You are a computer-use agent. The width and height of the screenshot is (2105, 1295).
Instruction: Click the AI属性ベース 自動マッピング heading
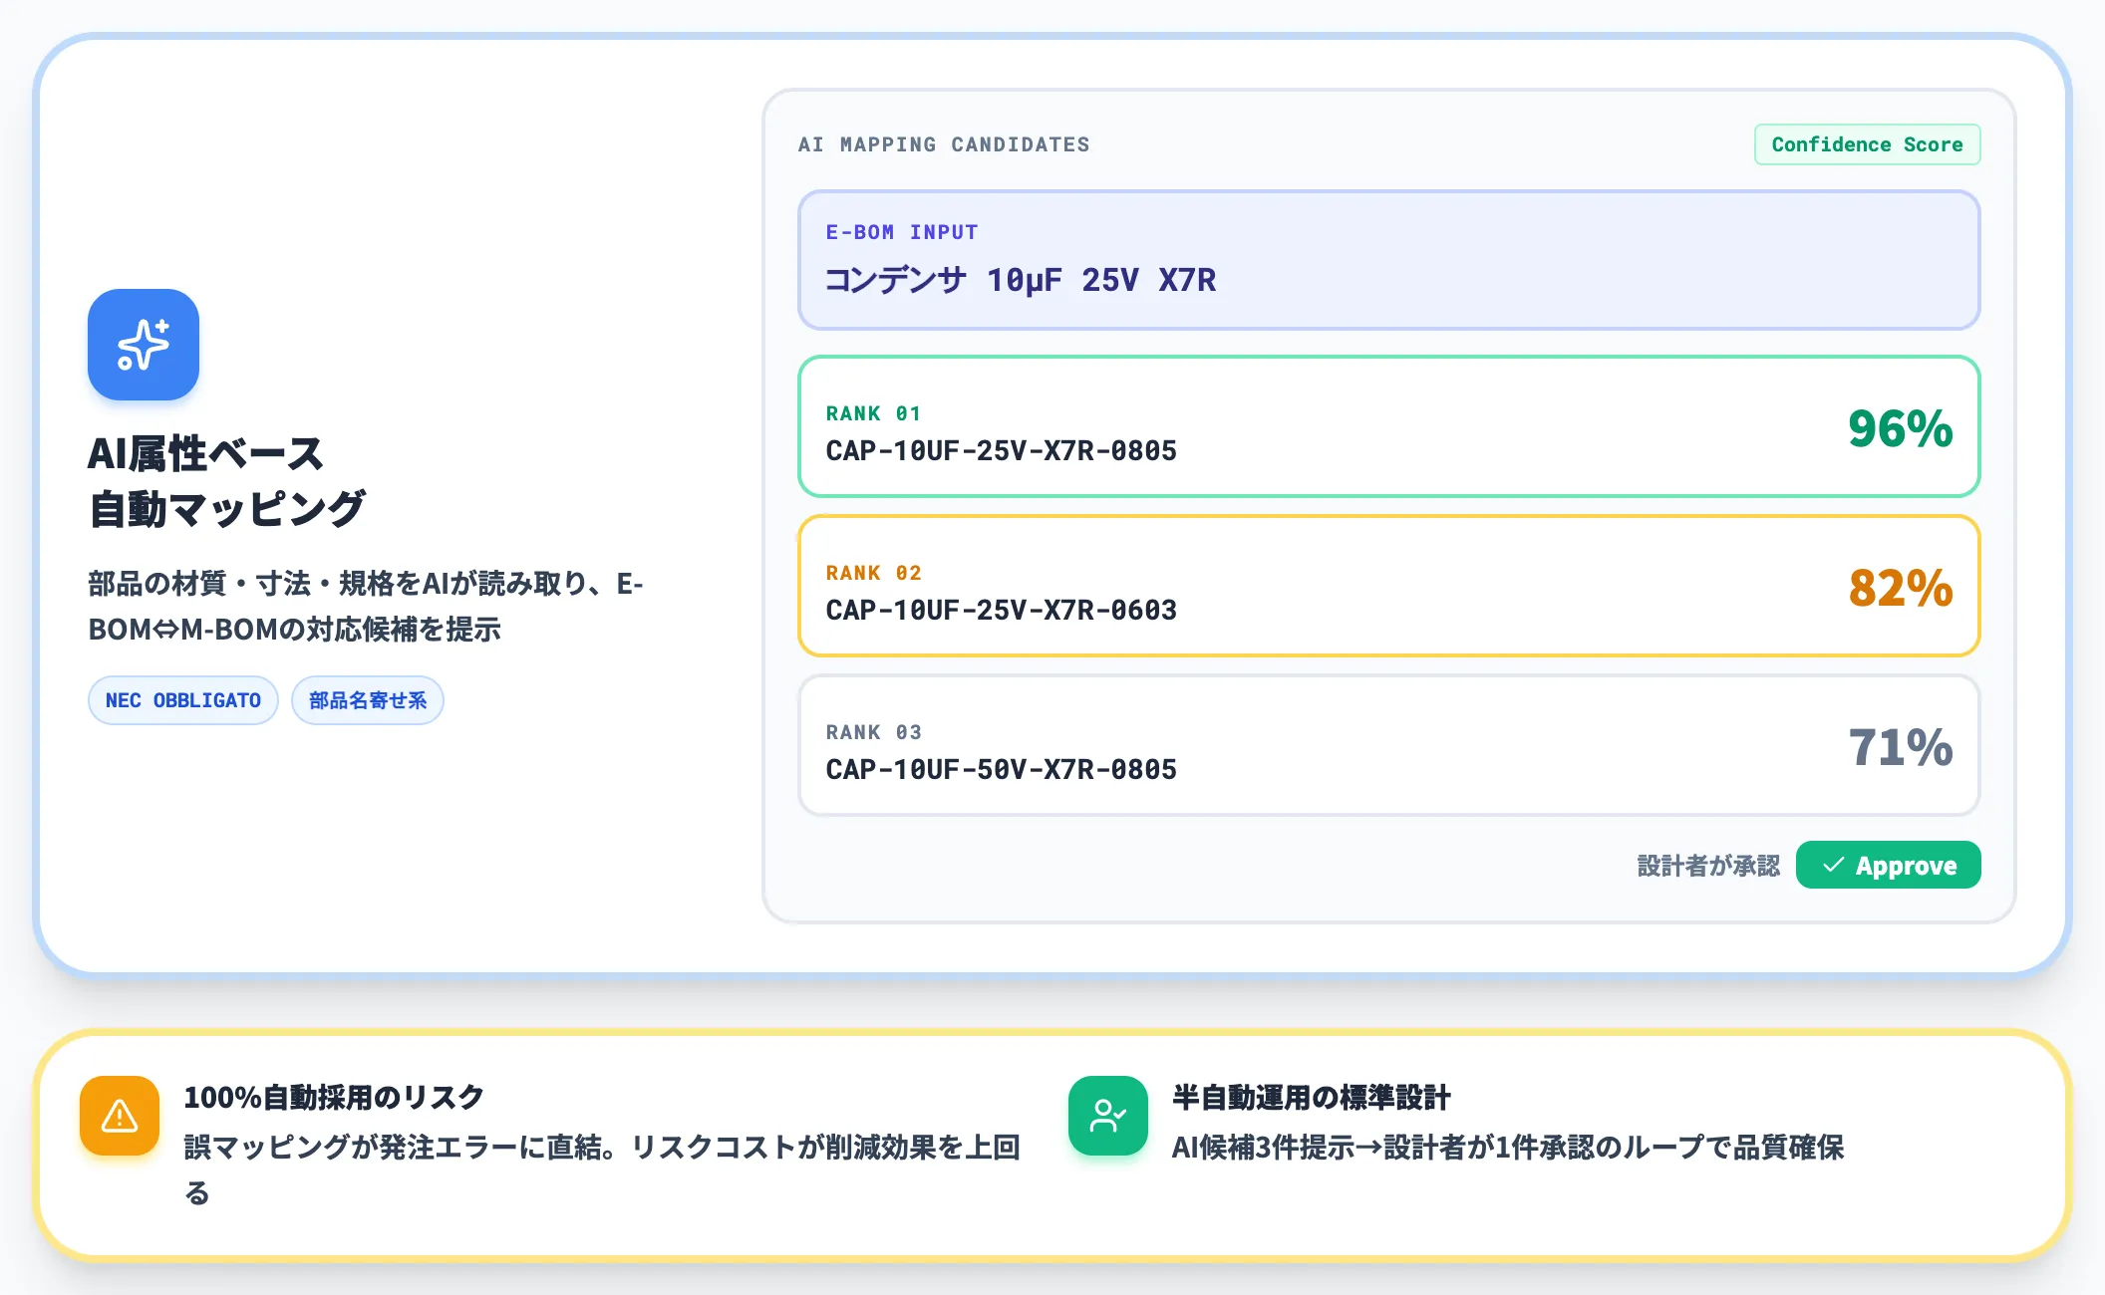226,481
